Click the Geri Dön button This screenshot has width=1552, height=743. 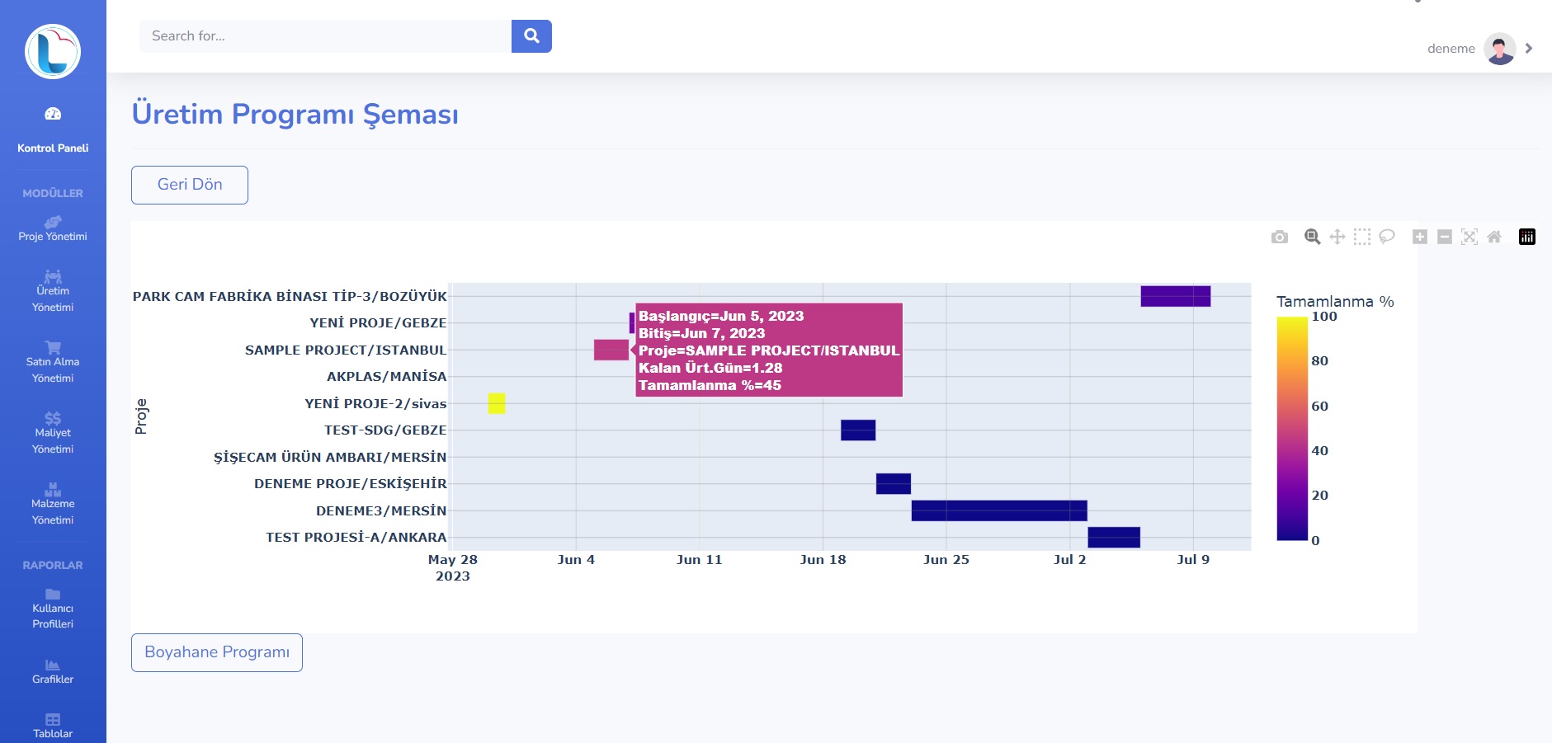190,185
